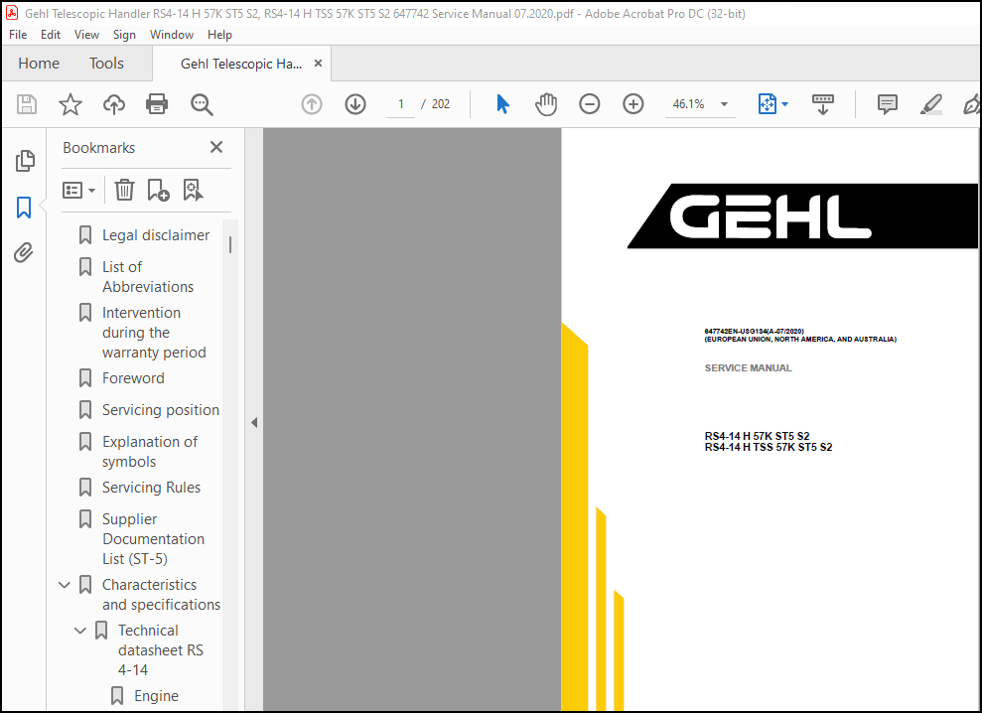Open bookmark options menu dropdown
Viewport: 982px width, 713px height.
[78, 190]
